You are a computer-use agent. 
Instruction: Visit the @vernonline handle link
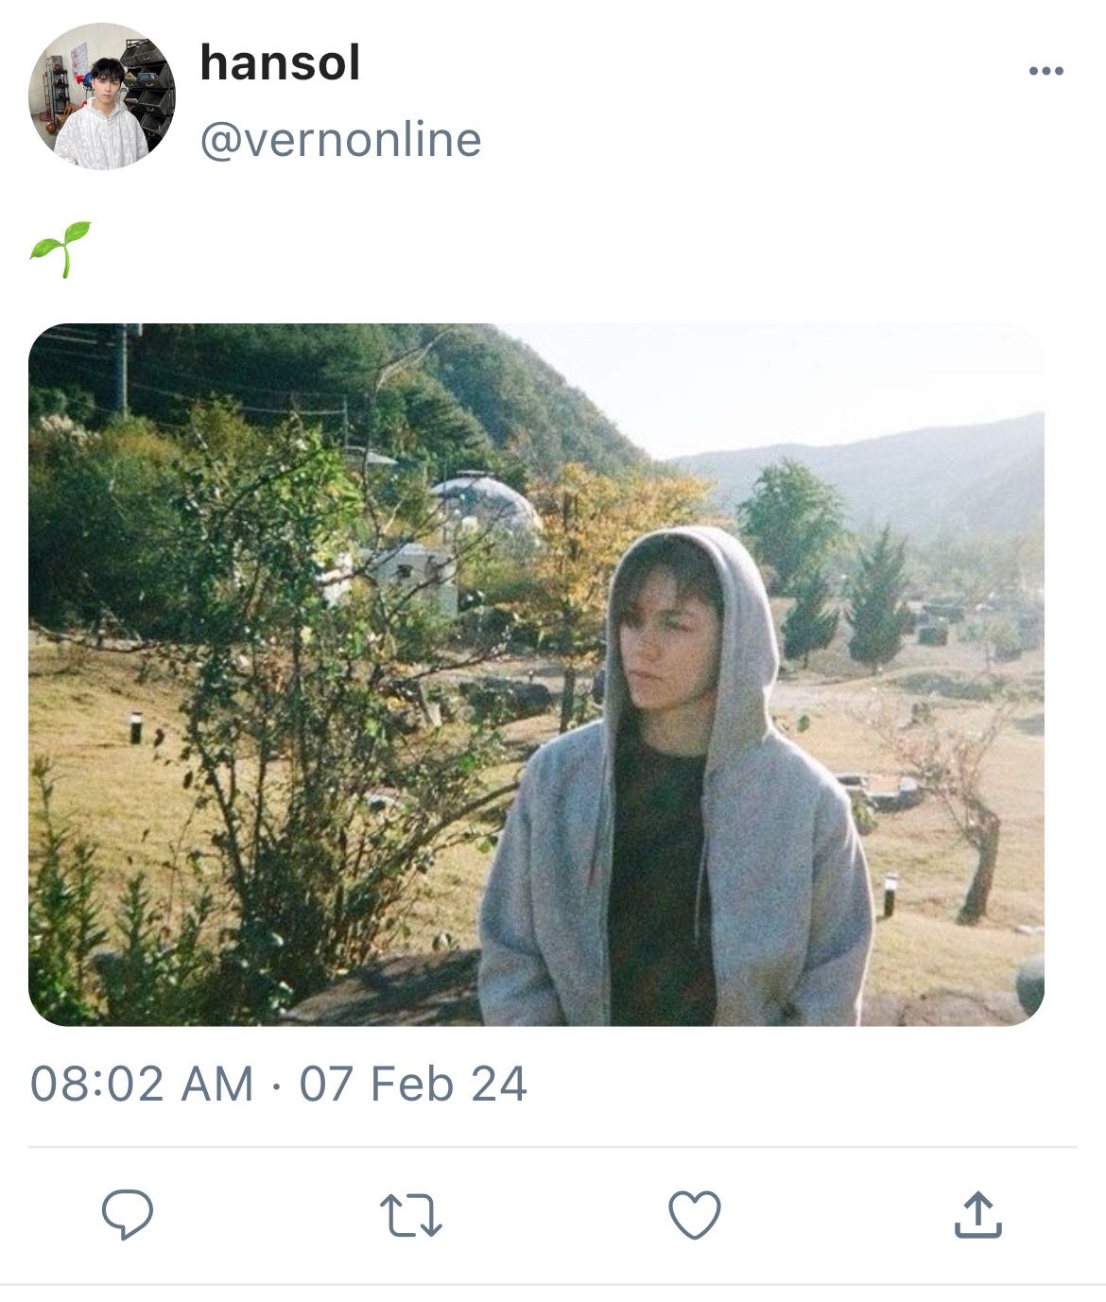click(340, 139)
